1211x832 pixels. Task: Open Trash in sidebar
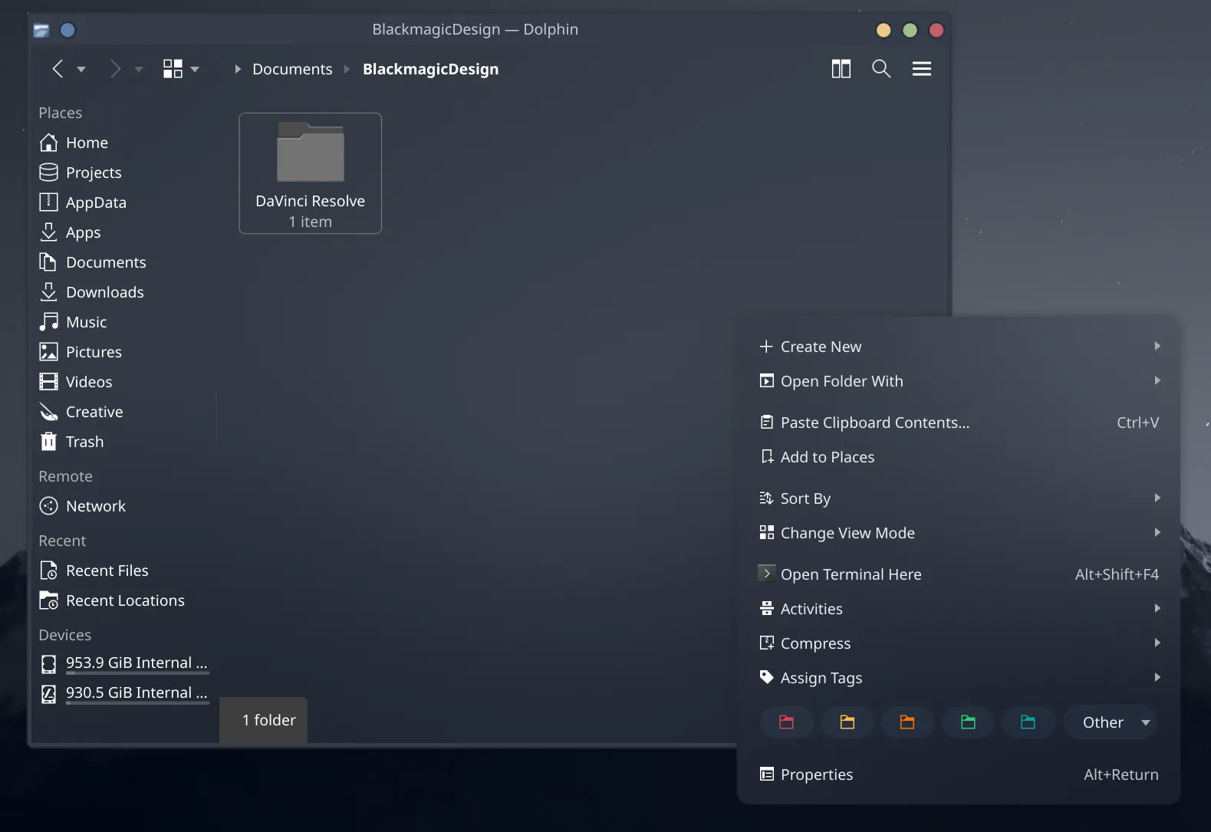[x=123, y=442]
